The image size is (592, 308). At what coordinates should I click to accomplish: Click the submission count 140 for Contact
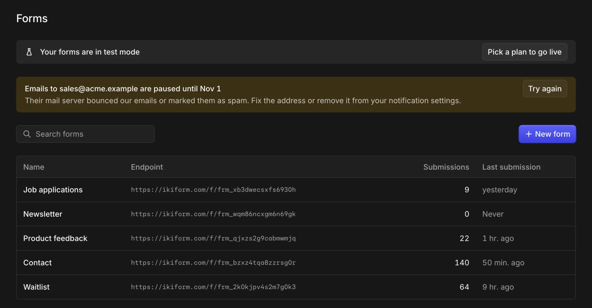(462, 263)
